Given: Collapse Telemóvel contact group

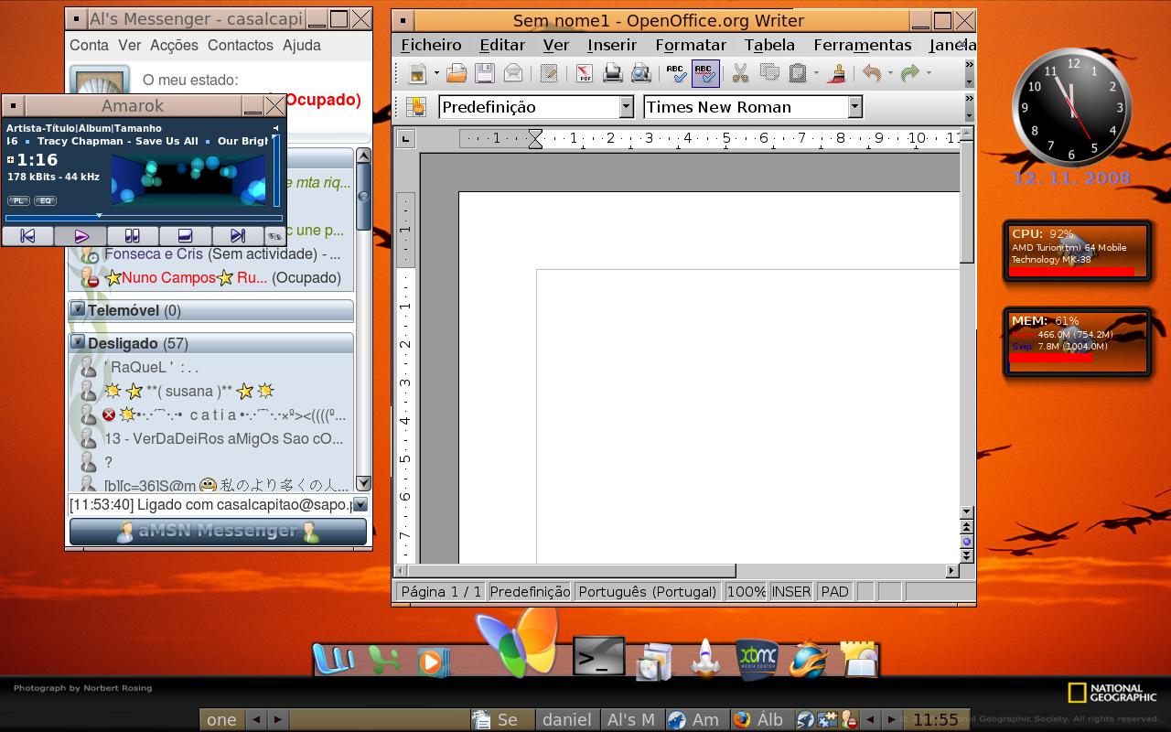Looking at the screenshot, I should pos(78,310).
